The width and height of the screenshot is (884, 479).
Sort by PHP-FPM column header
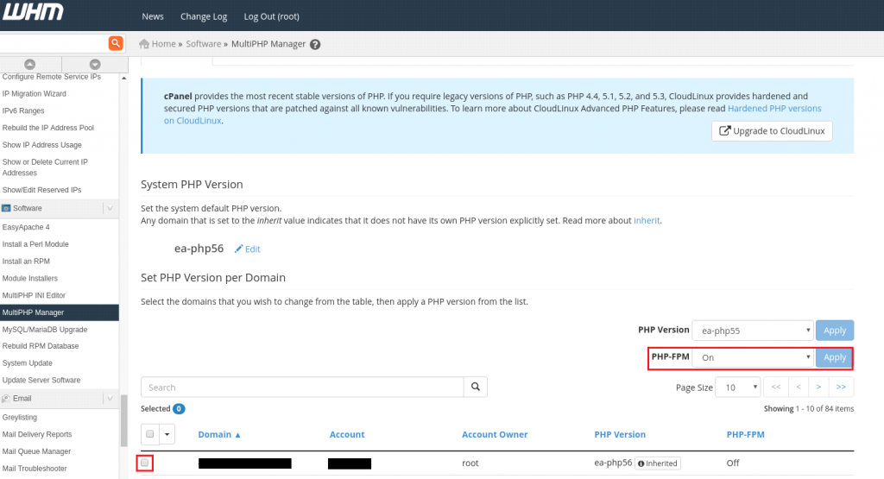(x=745, y=434)
